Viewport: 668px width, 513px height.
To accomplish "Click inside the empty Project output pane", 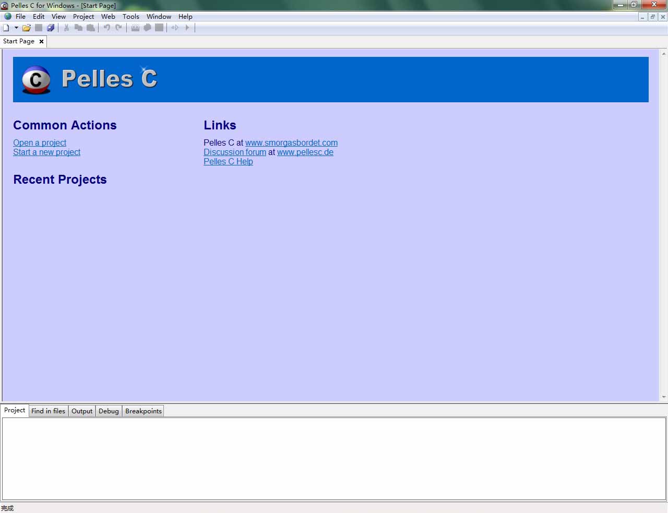I will pyautogui.click(x=334, y=459).
